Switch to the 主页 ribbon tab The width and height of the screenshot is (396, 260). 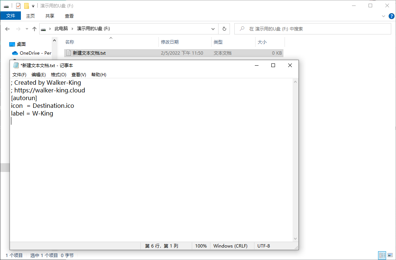tap(30, 16)
